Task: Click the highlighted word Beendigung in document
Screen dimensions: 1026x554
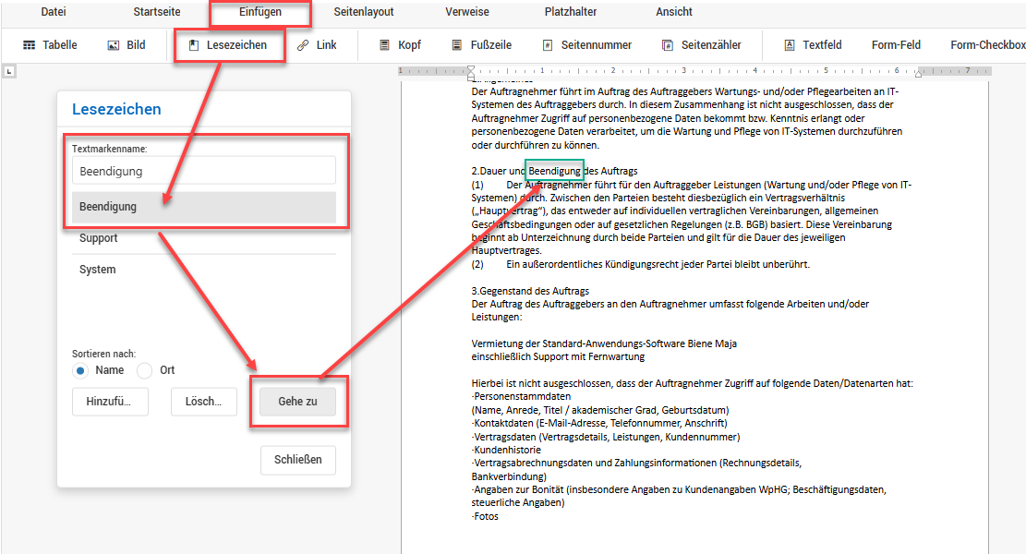Action: pos(554,171)
